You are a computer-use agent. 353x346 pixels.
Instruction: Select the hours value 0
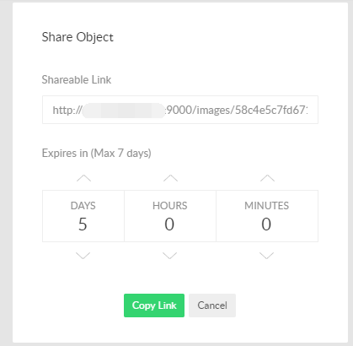point(169,224)
